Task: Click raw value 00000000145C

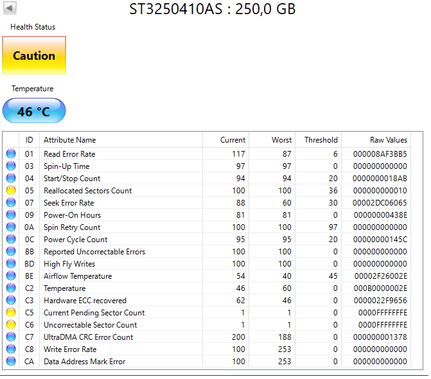Action: (x=380, y=240)
